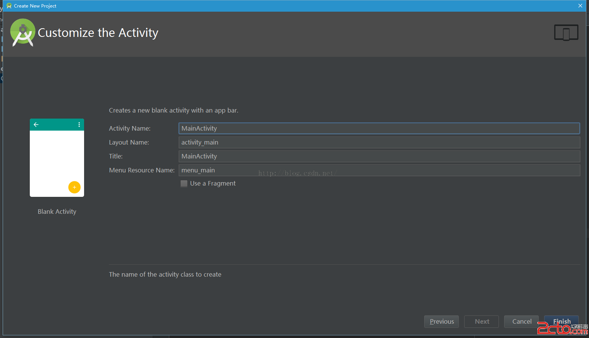
Task: Enable the Use a Fragment checkbox
Action: (x=184, y=184)
